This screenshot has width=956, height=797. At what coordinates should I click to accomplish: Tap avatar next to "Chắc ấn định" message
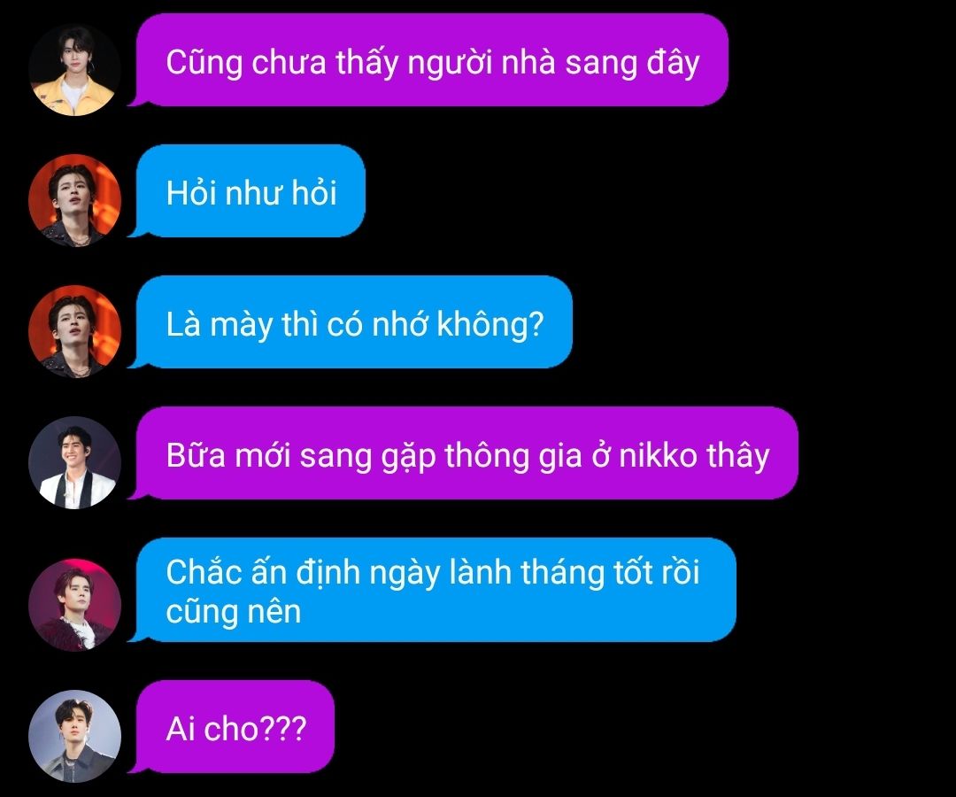click(x=74, y=605)
